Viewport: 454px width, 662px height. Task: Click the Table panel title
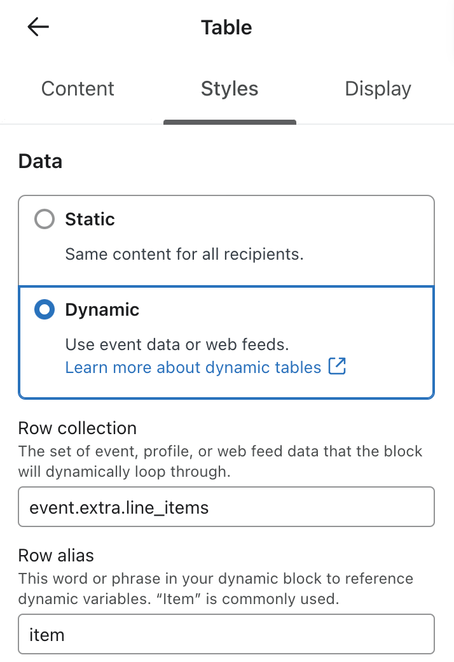(226, 27)
